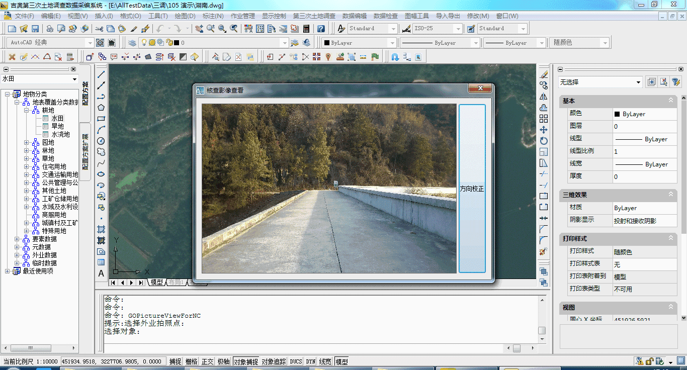Click the blue U-turn arrow icon
Viewport: 687px width, 370px height.
(x=395, y=57)
